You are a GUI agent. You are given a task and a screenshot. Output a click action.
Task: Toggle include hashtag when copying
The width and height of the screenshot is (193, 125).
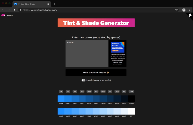point(83,80)
